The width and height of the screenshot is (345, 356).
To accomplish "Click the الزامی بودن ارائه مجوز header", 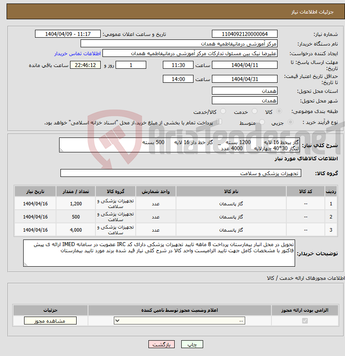I will coord(305,310).
